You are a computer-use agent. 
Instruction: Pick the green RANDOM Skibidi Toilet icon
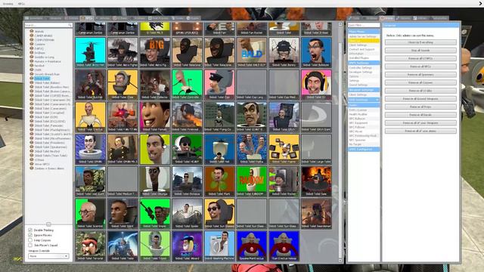[x=252, y=181]
